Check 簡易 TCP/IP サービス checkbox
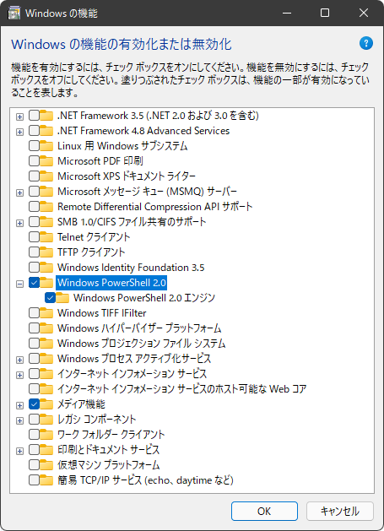 click(x=34, y=480)
